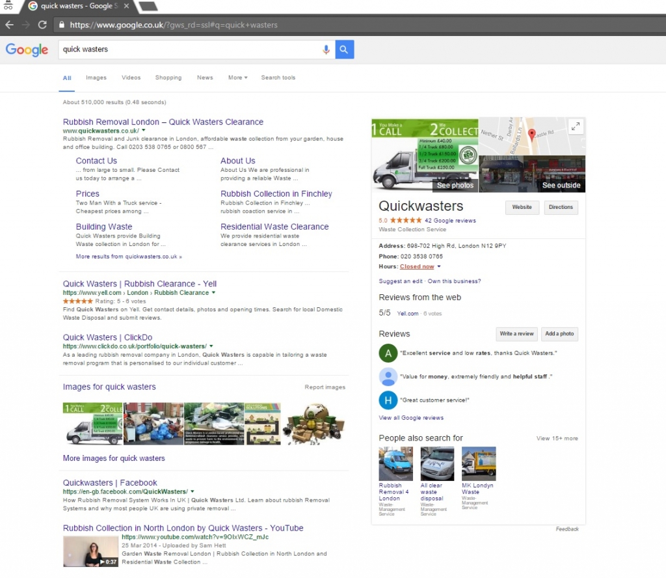666x578 pixels.
Task: Click the browser address bar URL
Action: point(174,25)
